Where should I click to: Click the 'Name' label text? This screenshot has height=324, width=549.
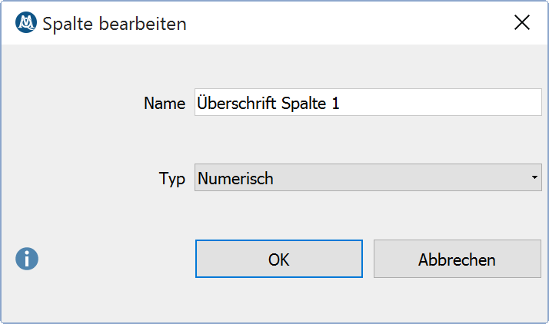pos(165,104)
